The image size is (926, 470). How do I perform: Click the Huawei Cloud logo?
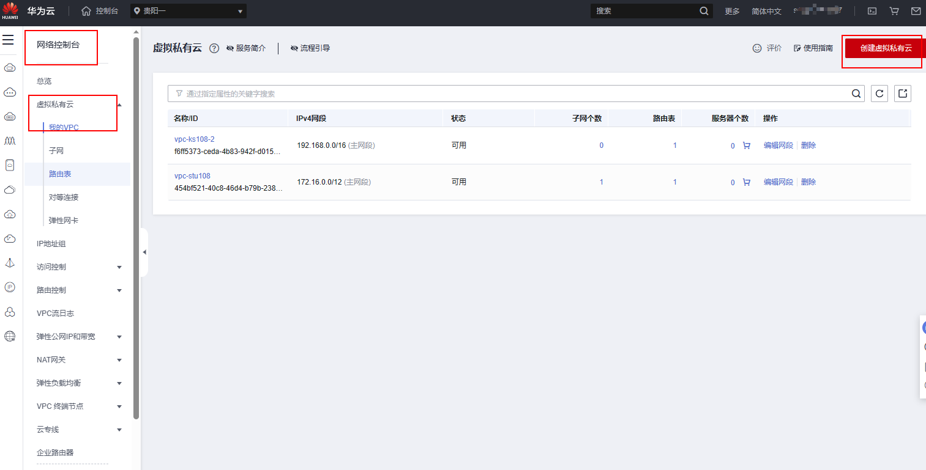click(x=10, y=10)
